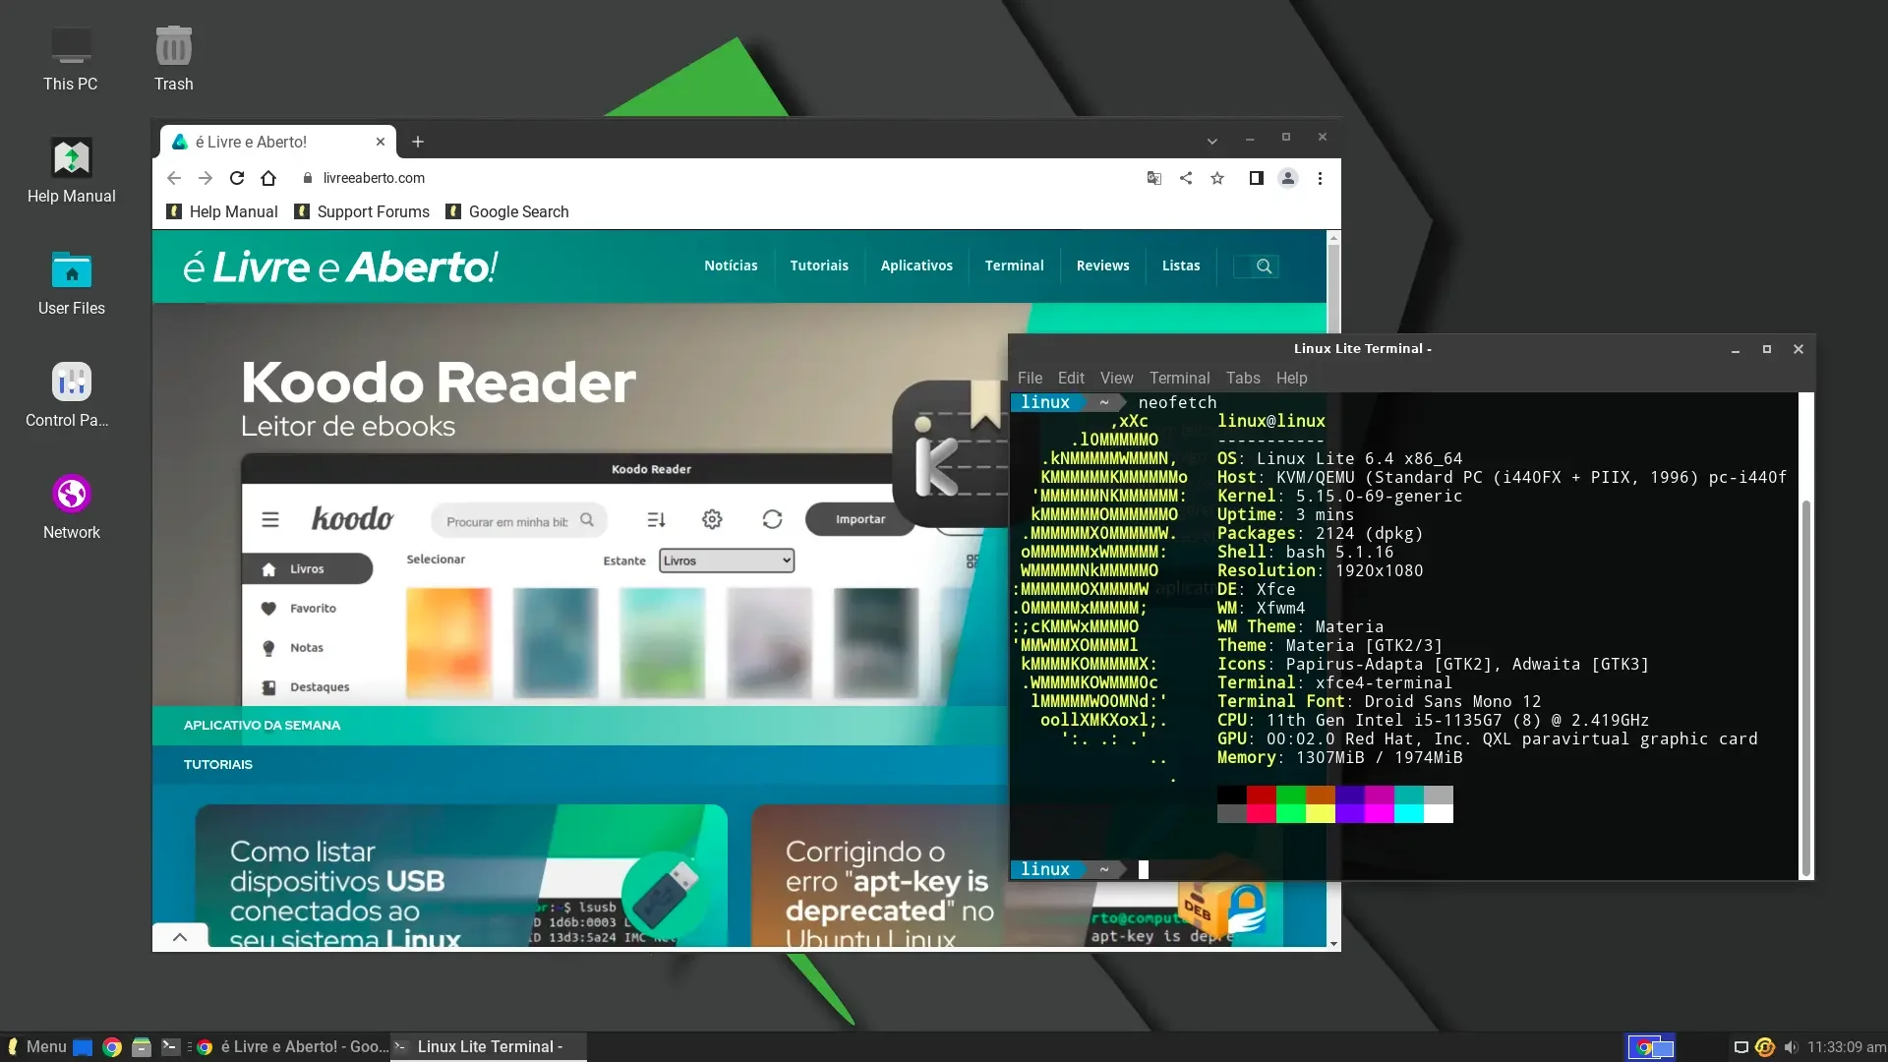The image size is (1888, 1062).
Task: Open the tab search chevron in Chrome
Action: 1212,142
